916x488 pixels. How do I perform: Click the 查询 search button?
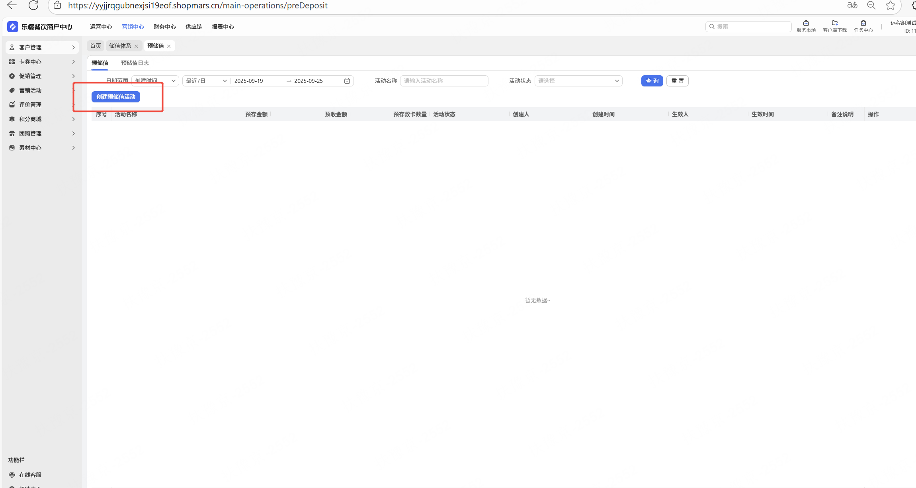point(652,81)
